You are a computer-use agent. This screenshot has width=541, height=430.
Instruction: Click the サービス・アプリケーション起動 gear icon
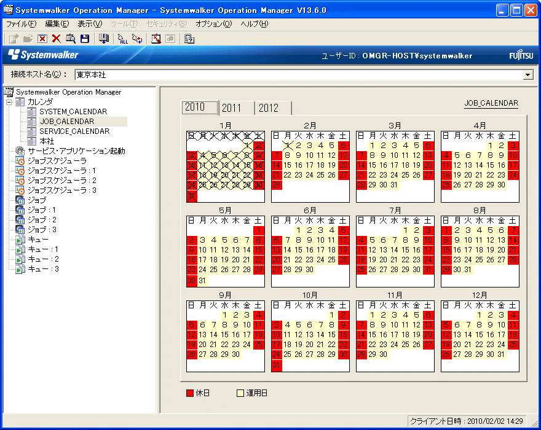[x=20, y=151]
